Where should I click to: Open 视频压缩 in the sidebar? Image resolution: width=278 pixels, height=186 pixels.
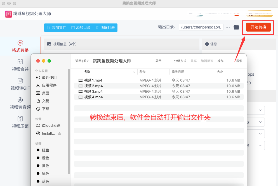pyautogui.click(x=20, y=122)
